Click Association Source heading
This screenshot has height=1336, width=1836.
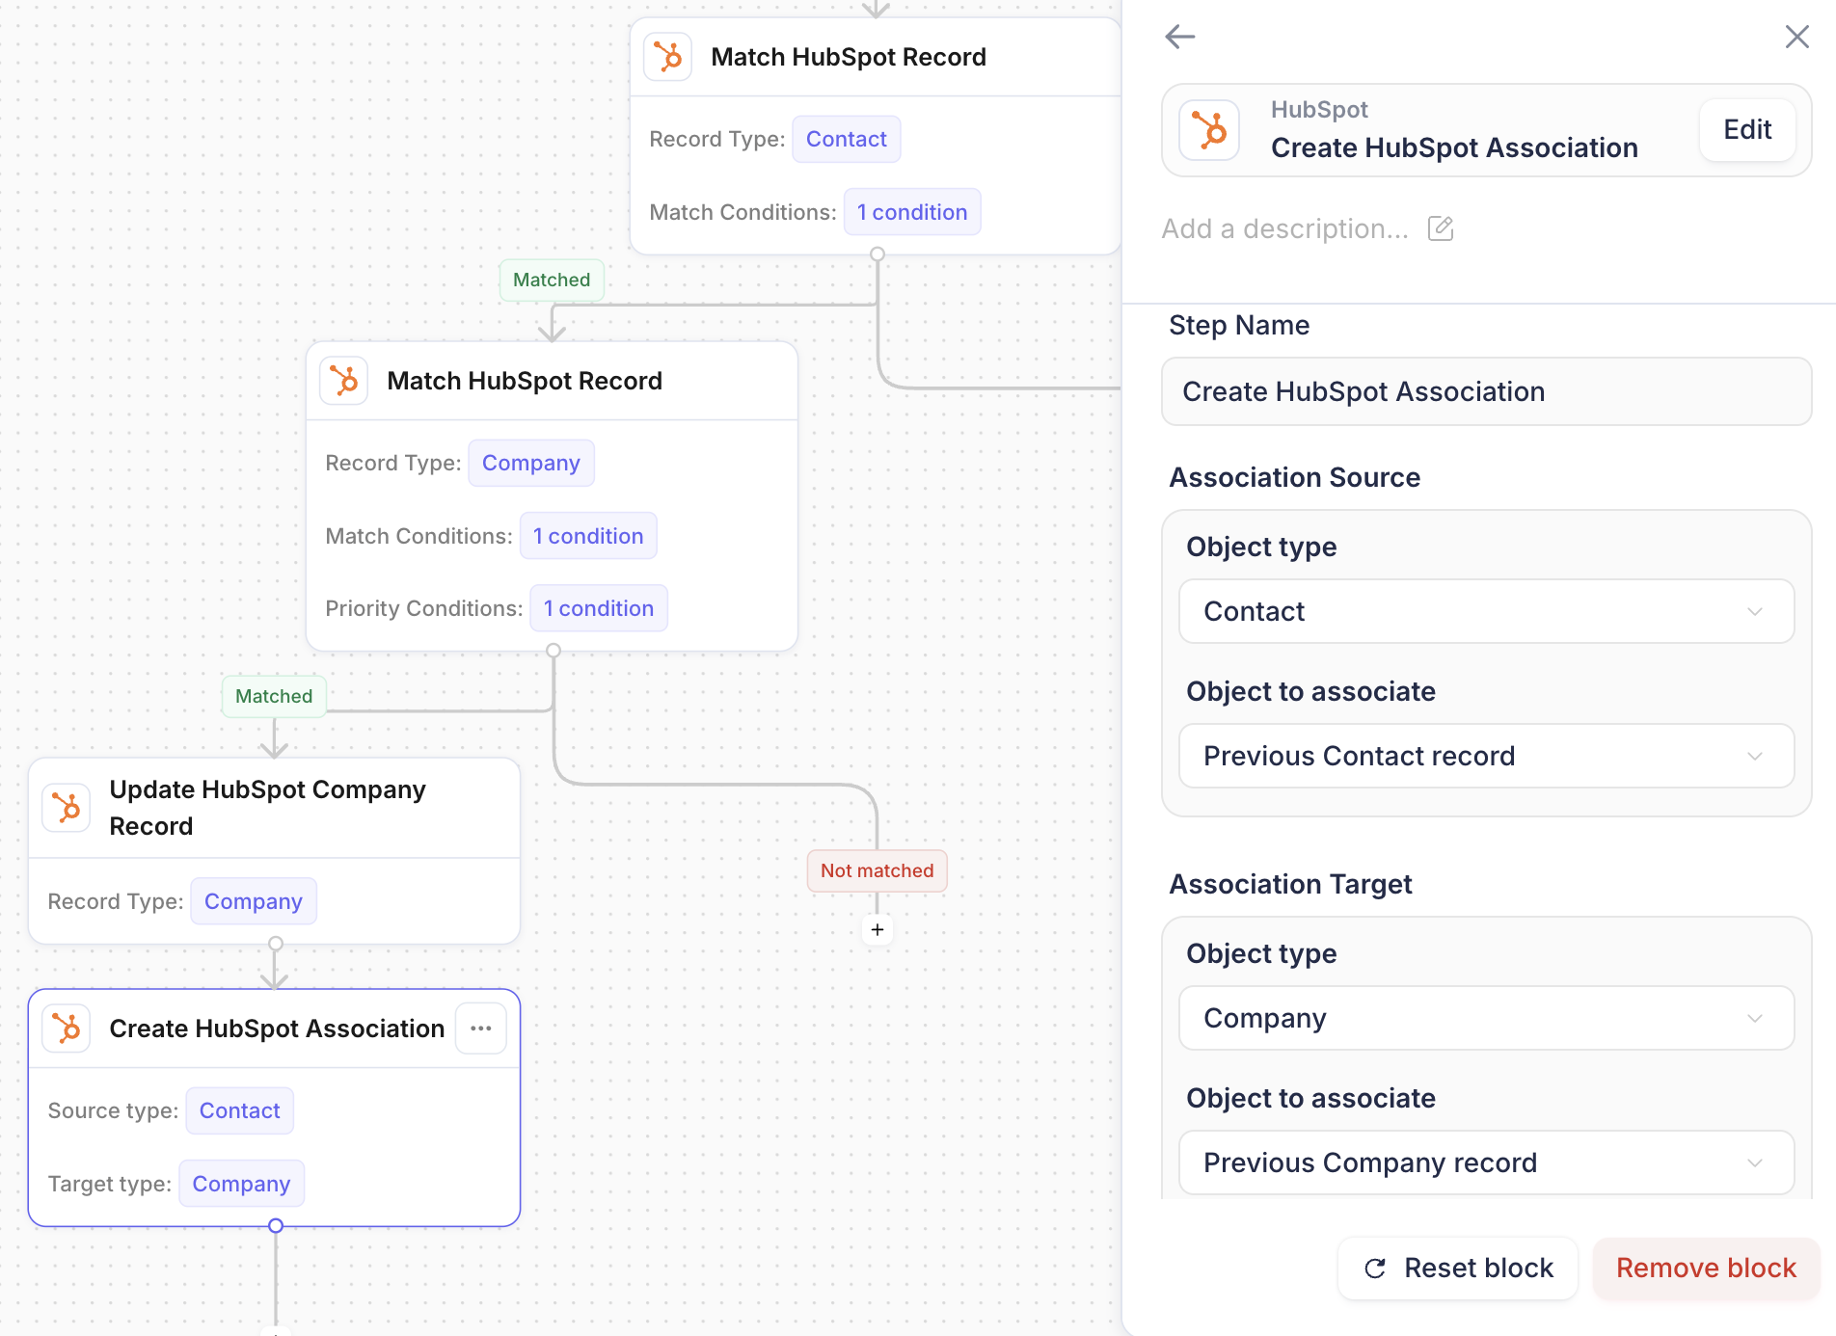[x=1294, y=477]
